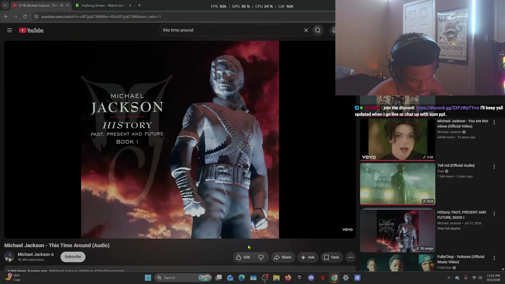Open the Discord invite link in chat

coord(447,108)
